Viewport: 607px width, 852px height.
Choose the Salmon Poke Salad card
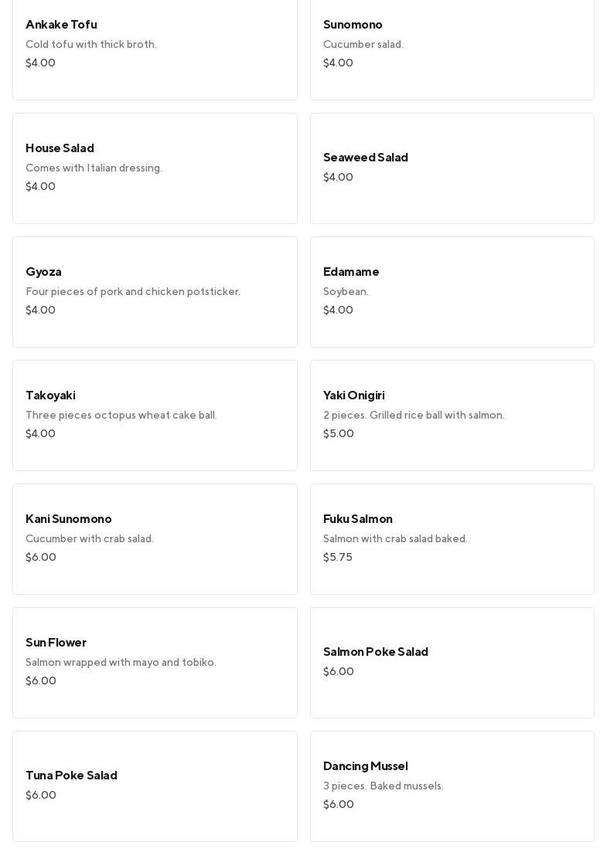click(x=452, y=662)
